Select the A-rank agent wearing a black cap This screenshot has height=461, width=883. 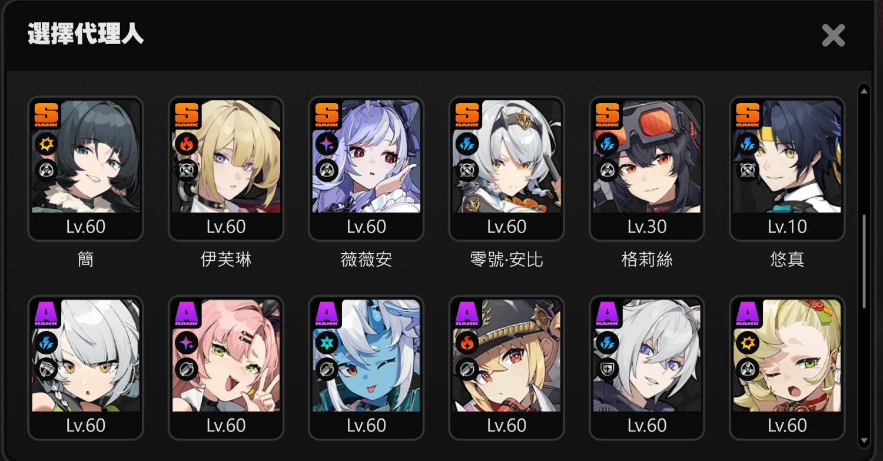click(x=507, y=368)
